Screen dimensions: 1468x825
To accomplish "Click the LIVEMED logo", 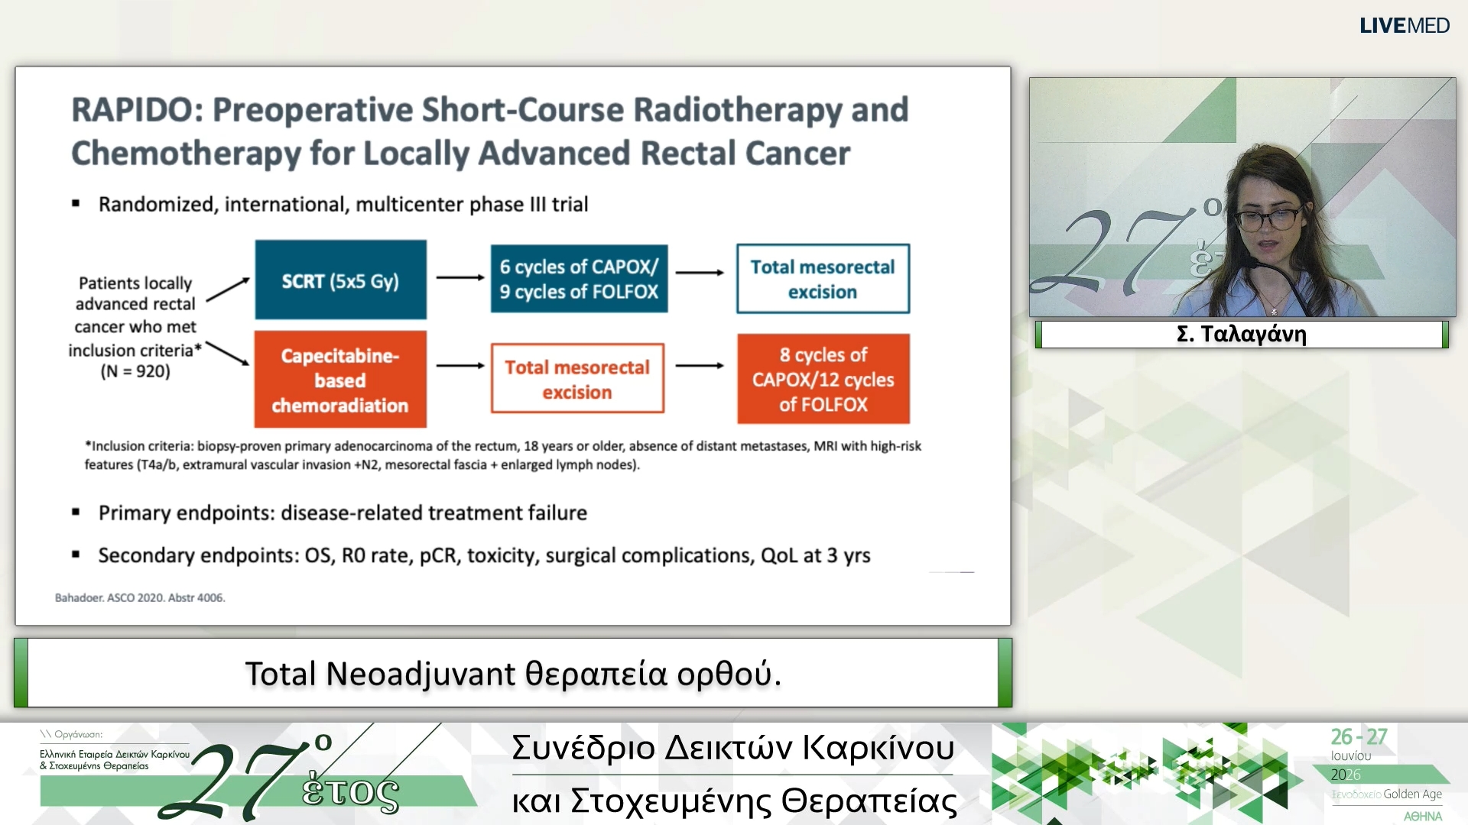I will click(x=1404, y=26).
